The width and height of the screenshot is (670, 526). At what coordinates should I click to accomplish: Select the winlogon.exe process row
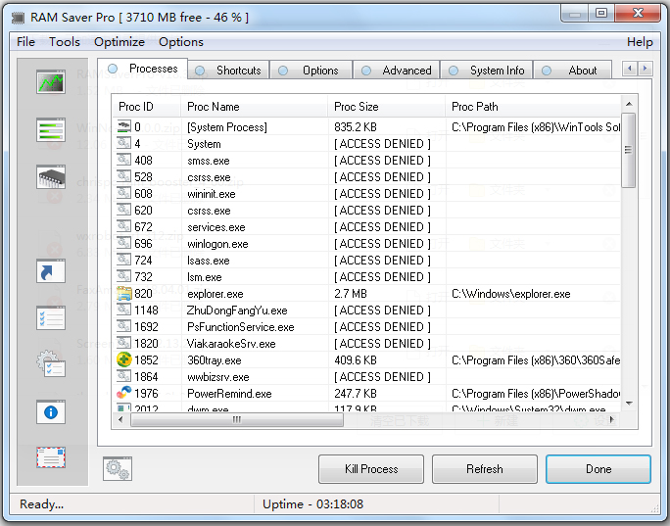pyautogui.click(x=366, y=244)
